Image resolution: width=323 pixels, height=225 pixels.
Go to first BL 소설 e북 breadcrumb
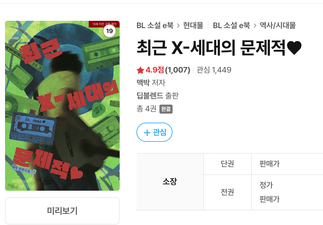[x=155, y=26]
